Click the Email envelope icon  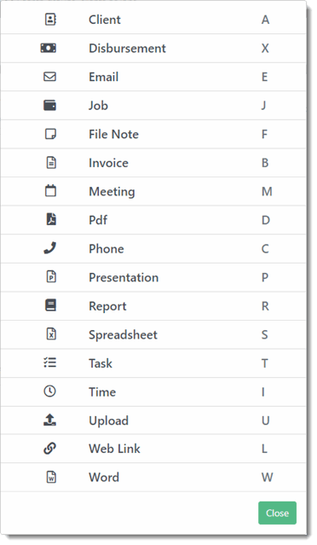tap(50, 77)
